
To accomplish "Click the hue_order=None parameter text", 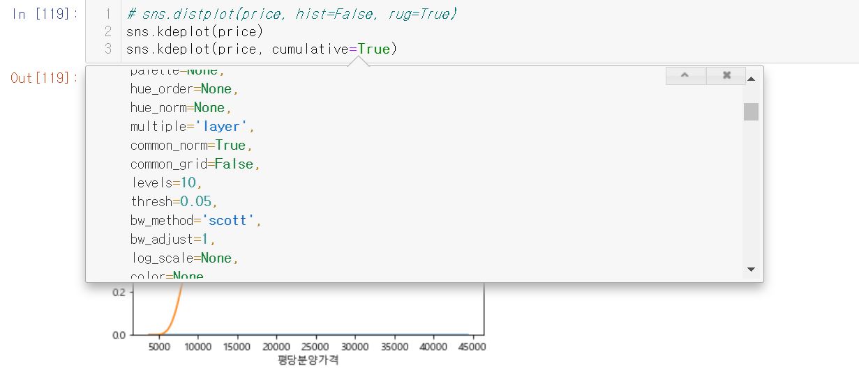I will pyautogui.click(x=185, y=89).
